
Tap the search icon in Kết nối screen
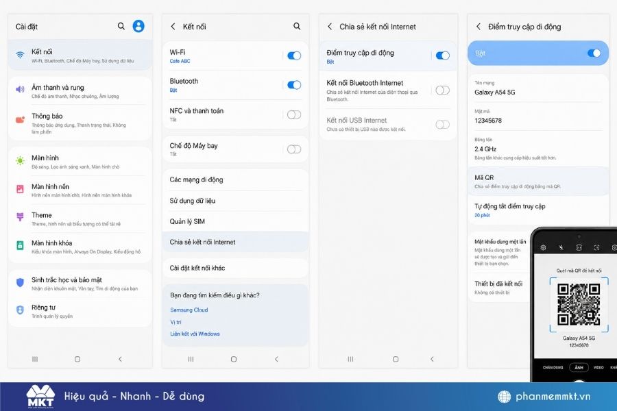pyautogui.click(x=297, y=26)
